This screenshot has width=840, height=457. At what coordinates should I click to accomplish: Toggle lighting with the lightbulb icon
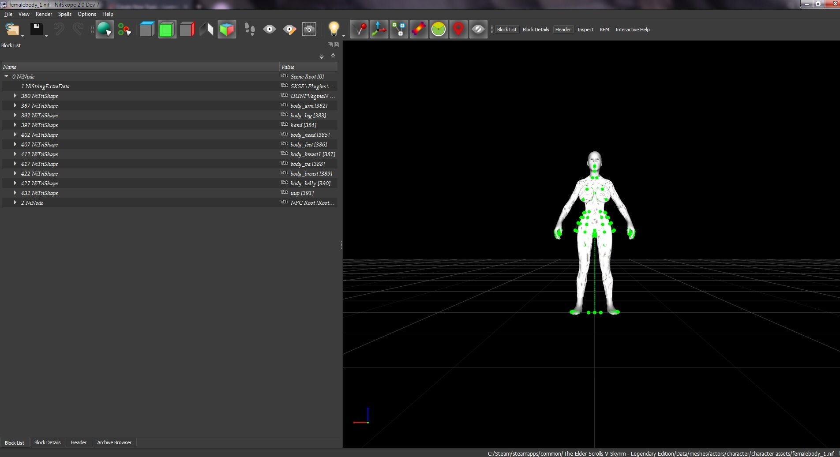click(334, 30)
